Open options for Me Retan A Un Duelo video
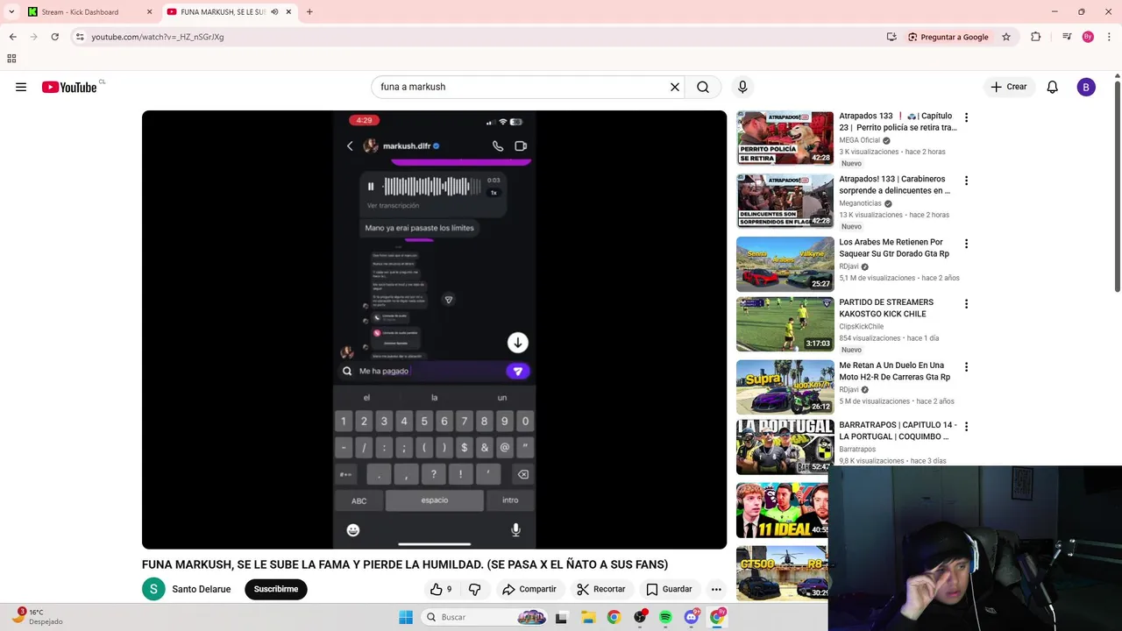Viewport: 1122px width, 631px height. click(x=966, y=367)
